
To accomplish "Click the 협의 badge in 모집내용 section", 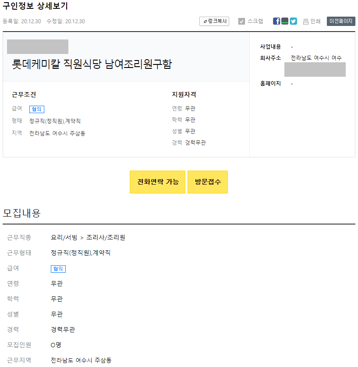I will tap(59, 269).
